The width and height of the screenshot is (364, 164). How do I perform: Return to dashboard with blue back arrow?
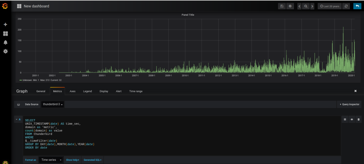357,6
